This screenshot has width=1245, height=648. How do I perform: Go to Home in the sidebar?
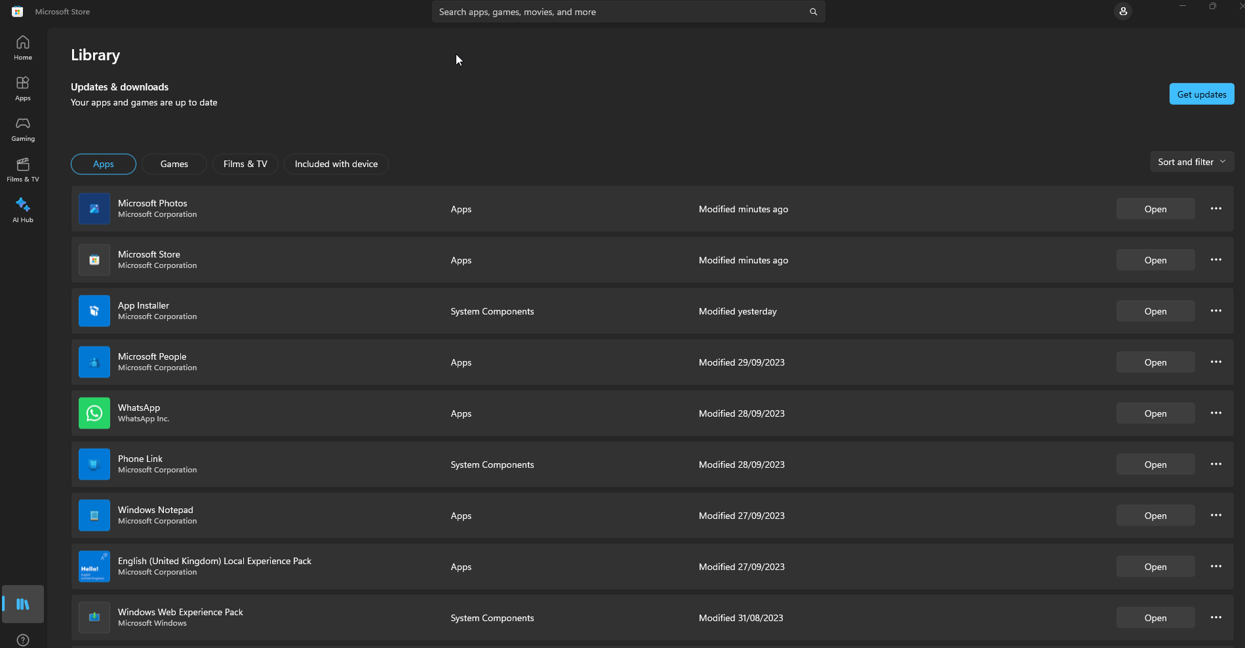[23, 48]
